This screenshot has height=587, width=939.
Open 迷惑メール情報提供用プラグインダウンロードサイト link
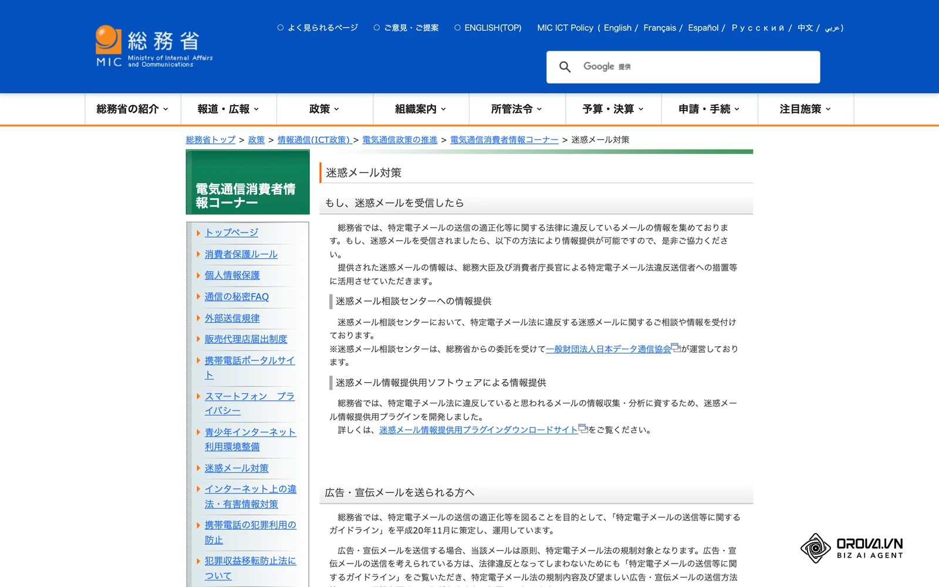[x=478, y=430]
